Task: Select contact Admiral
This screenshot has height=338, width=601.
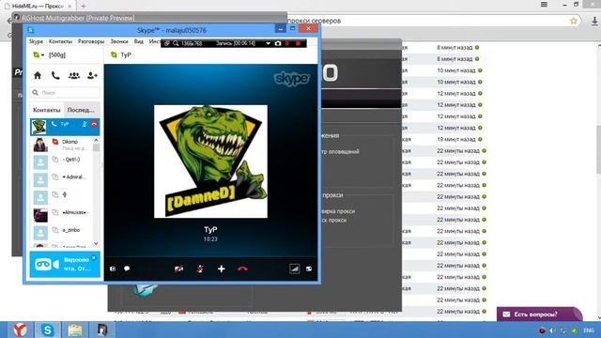Action: (x=63, y=179)
